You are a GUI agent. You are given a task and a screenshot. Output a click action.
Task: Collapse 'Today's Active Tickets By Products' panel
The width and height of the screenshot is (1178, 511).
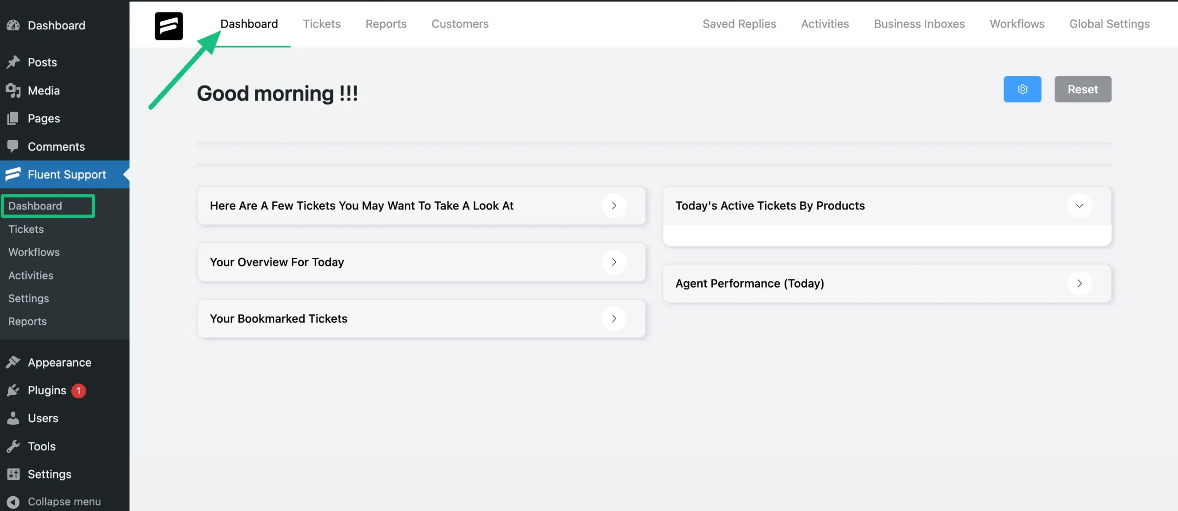tap(1079, 205)
